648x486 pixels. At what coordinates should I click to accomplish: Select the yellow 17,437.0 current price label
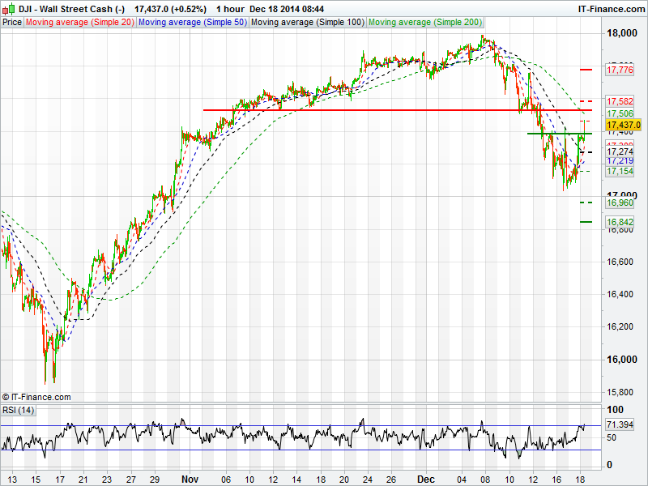pyautogui.click(x=623, y=125)
